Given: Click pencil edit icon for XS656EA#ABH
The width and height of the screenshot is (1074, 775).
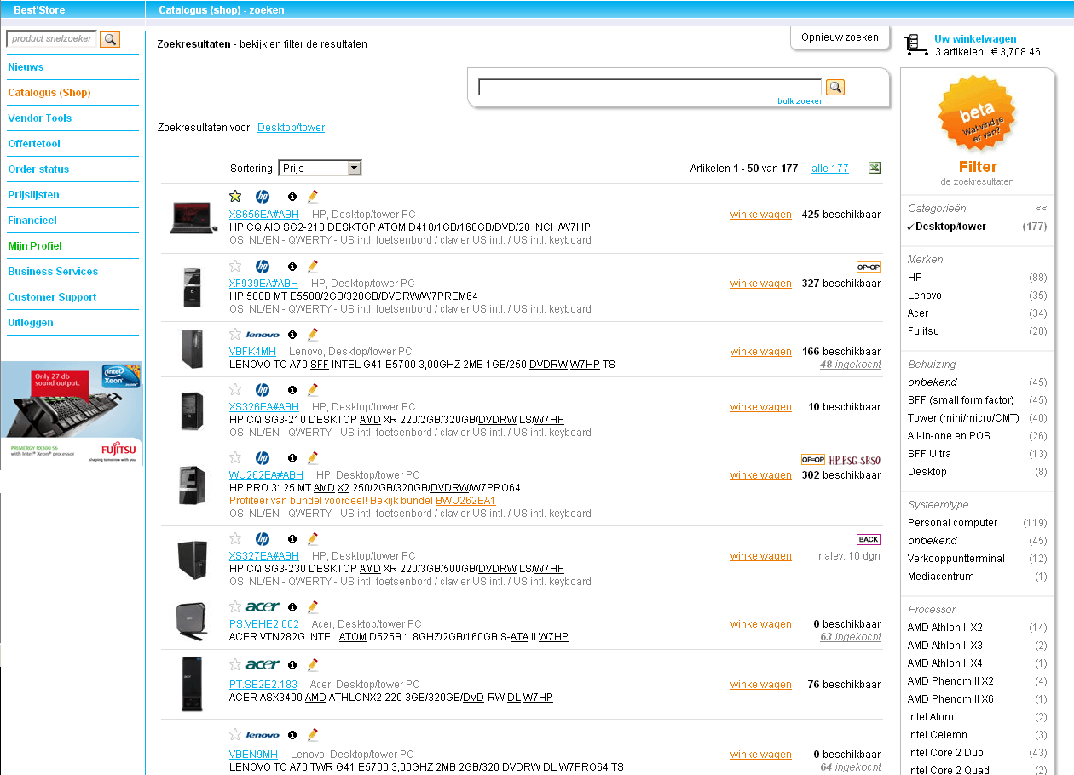Looking at the screenshot, I should point(313,197).
